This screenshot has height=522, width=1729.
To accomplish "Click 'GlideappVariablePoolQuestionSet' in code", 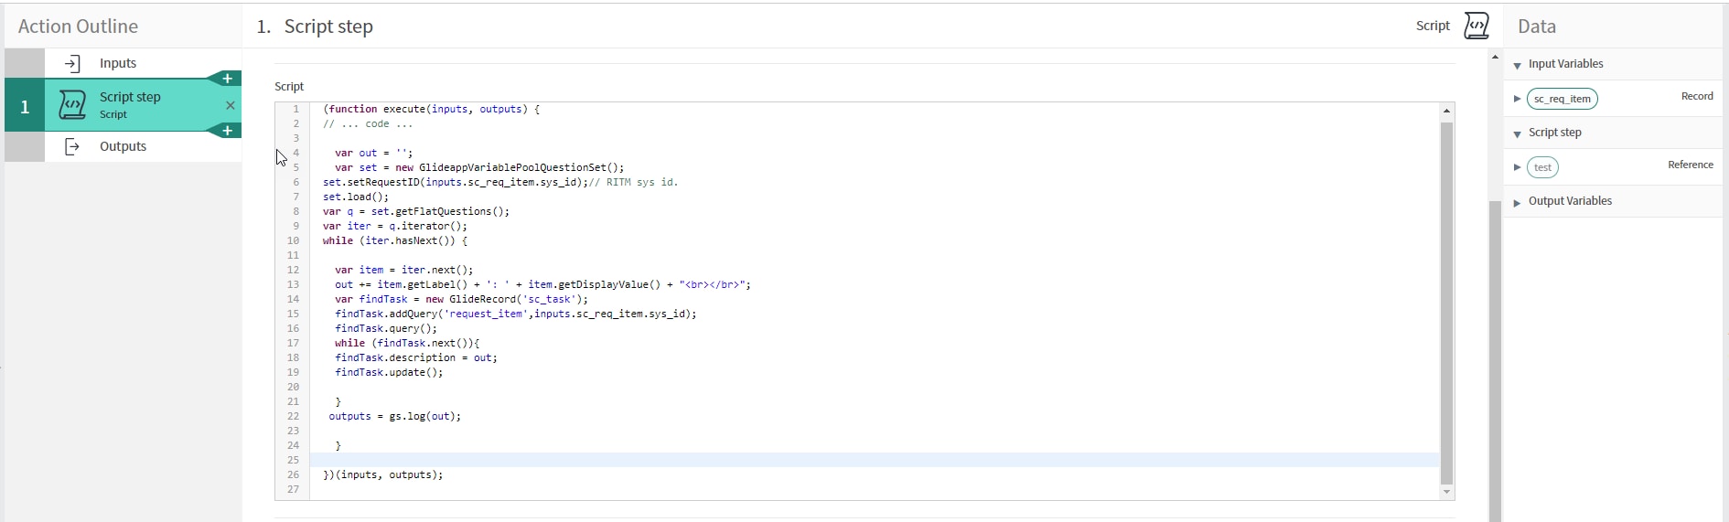I will tap(511, 167).
